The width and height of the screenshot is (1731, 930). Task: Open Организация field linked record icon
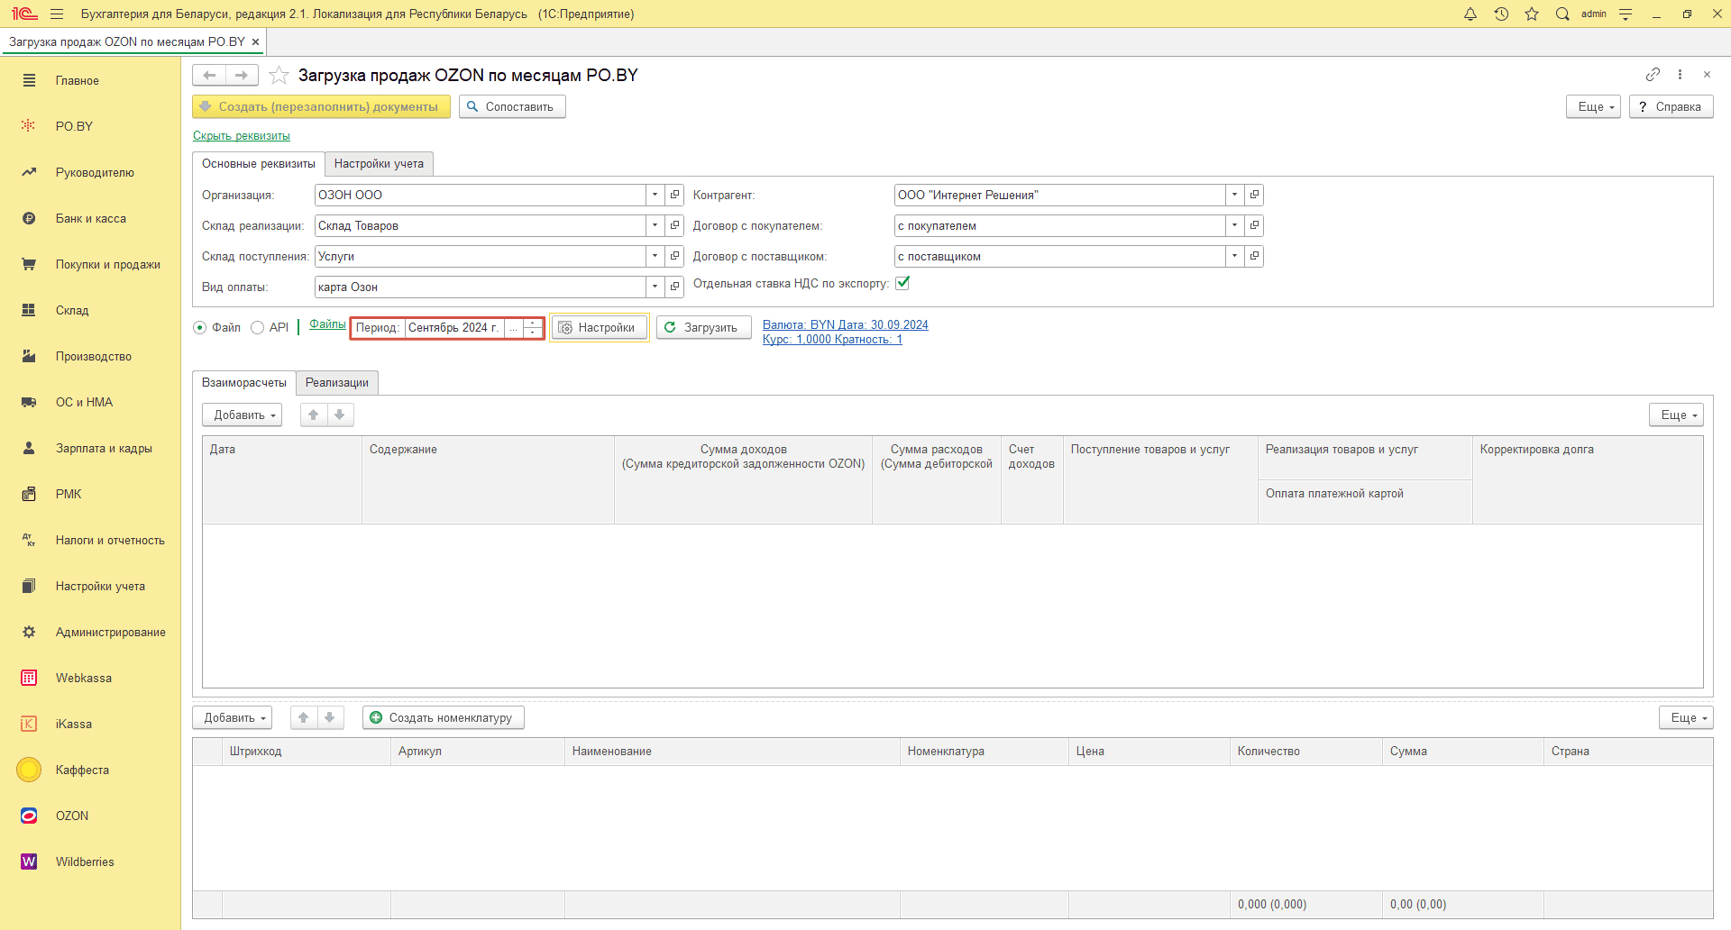pos(674,195)
